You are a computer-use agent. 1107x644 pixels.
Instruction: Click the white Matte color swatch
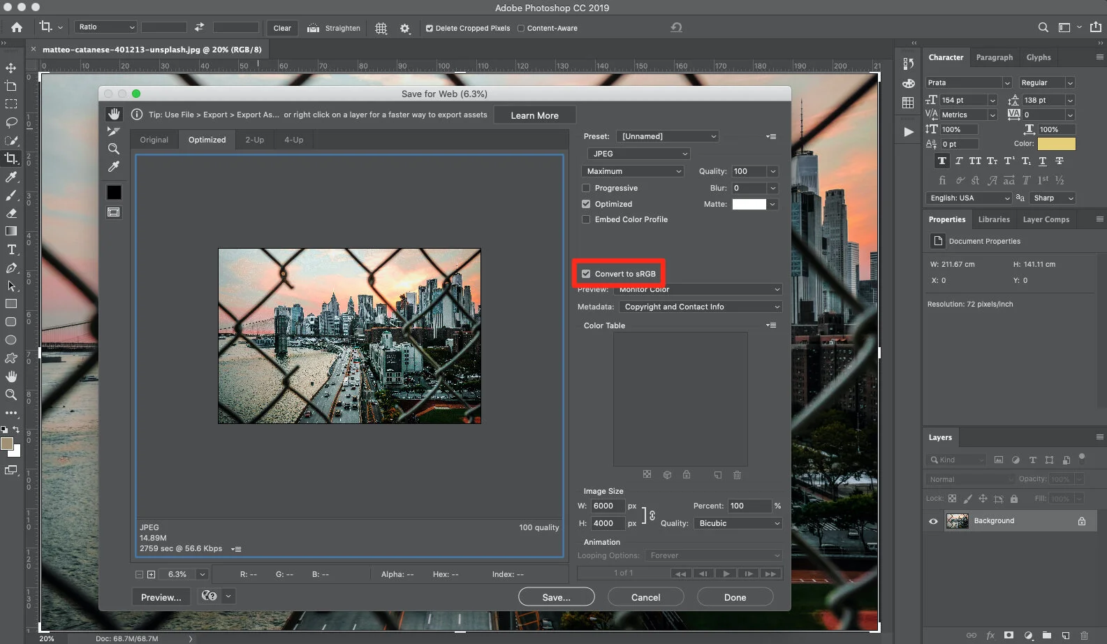(x=749, y=204)
